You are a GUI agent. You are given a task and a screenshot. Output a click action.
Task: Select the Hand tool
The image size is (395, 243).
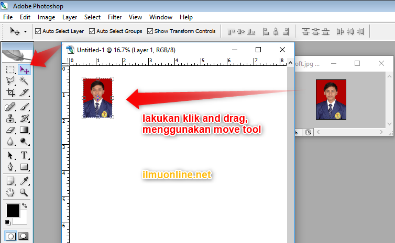click(10, 192)
